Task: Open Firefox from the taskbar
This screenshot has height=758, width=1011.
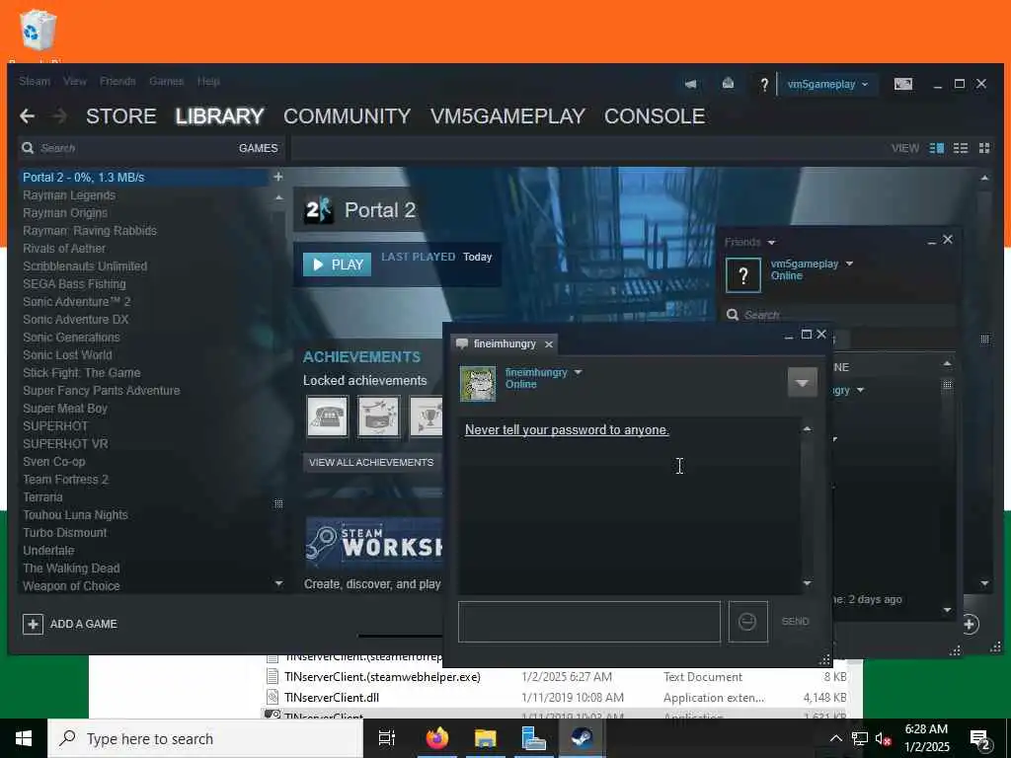Action: tap(437, 738)
